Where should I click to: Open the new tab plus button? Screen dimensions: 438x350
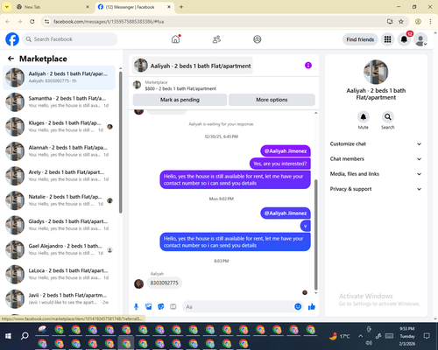[x=181, y=7]
